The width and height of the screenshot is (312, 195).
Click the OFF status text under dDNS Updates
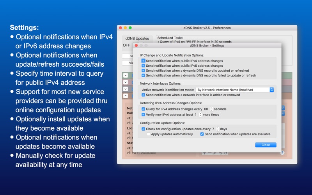click(x=126, y=45)
